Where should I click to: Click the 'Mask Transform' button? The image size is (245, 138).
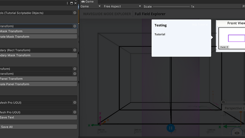39,31
